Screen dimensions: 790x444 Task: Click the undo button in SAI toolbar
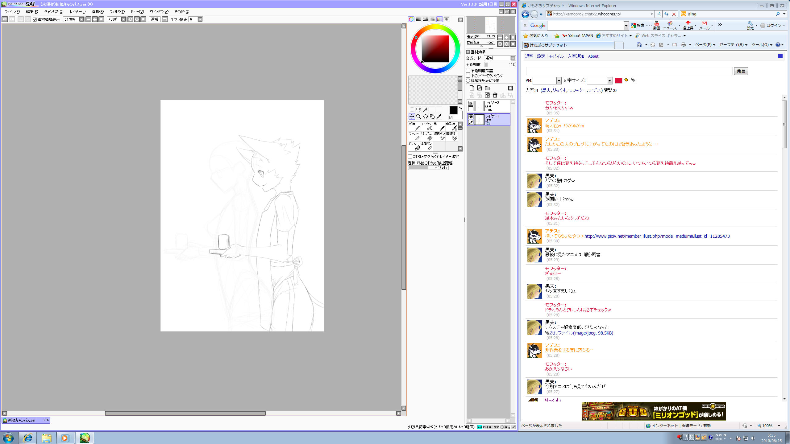[5, 19]
